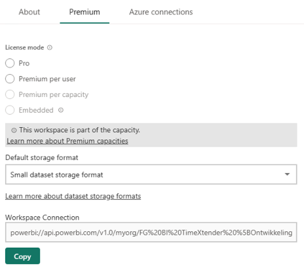Open Learn more about Premium capacities link

point(67,141)
